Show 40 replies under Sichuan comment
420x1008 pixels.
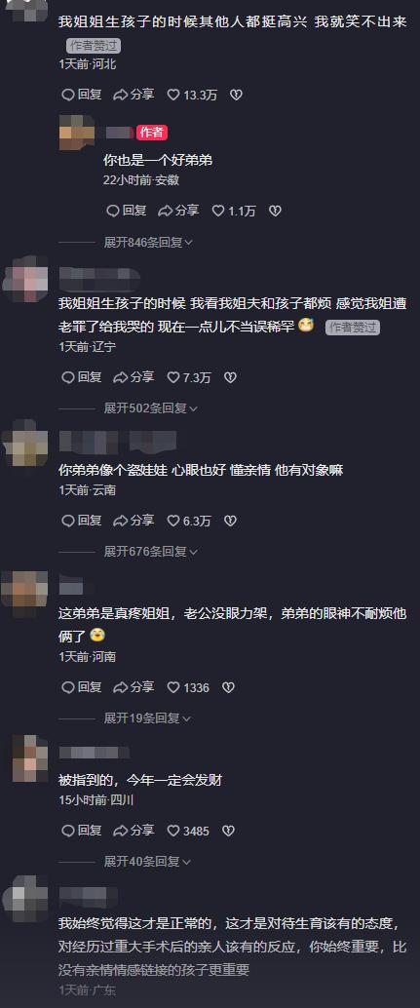click(x=148, y=862)
